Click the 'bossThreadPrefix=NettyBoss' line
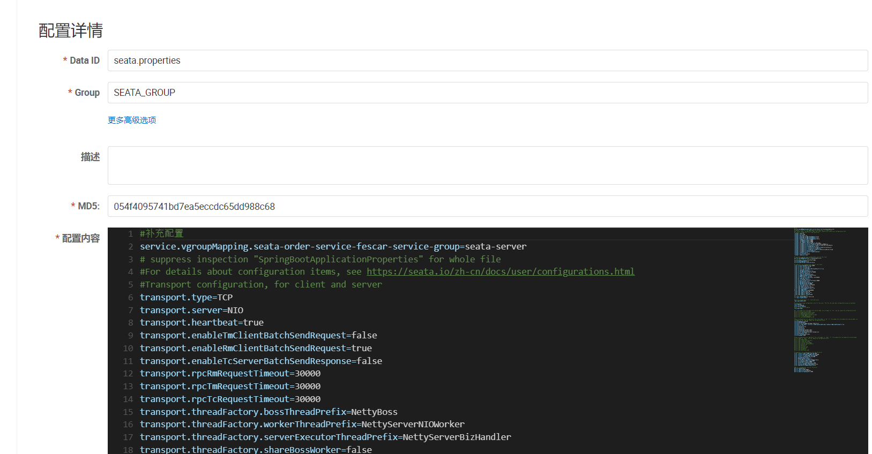872x454 pixels. tap(269, 412)
